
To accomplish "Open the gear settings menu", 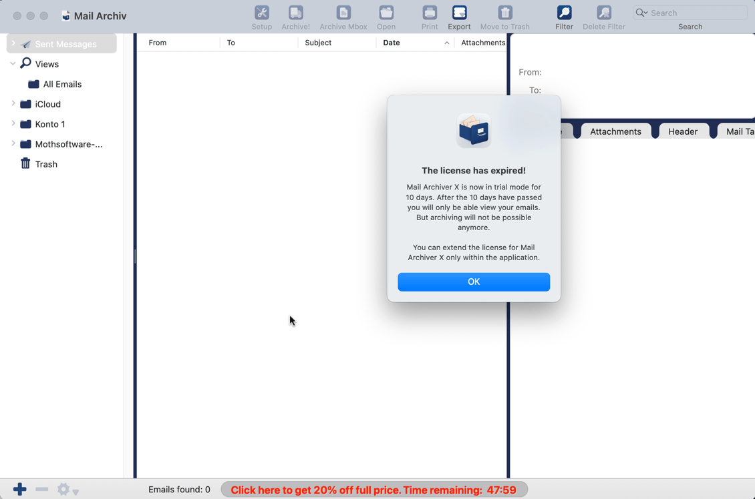I will (67, 490).
